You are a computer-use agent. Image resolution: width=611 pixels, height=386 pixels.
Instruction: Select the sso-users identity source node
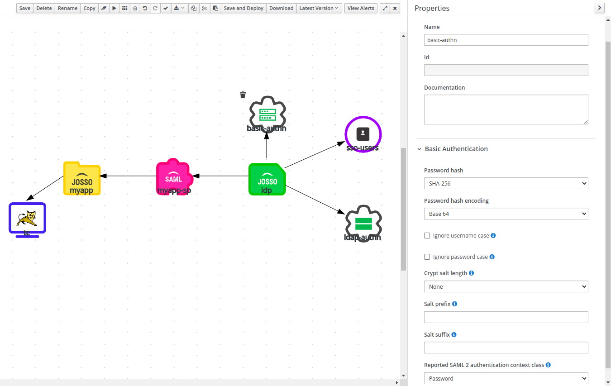click(363, 134)
